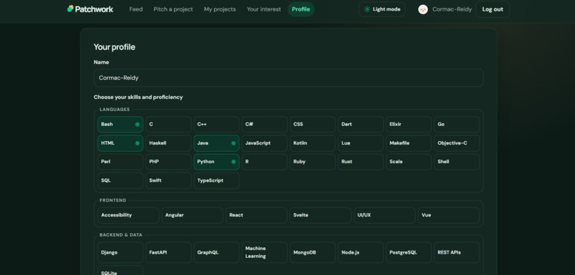
Task: Select the Haskell skill chip
Action: 168,143
